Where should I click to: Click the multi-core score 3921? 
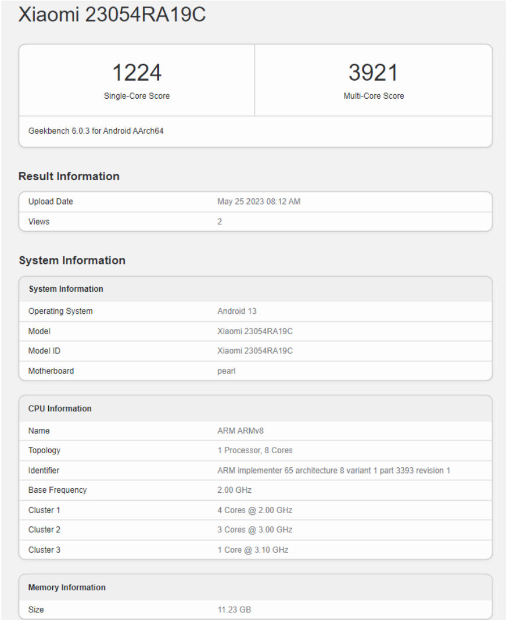point(374,73)
